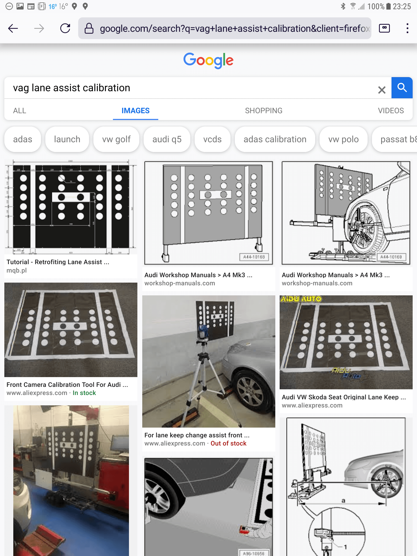Viewport: 417px width, 556px height.
Task: Filter by the adas chip
Action: [x=23, y=139]
